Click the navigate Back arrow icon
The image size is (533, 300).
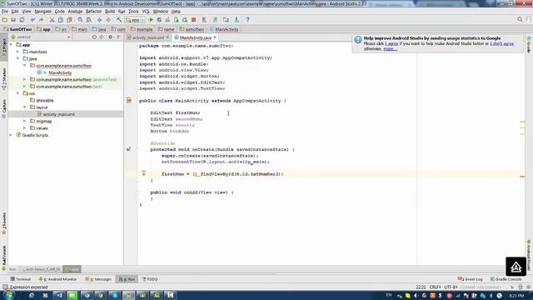(100, 20)
